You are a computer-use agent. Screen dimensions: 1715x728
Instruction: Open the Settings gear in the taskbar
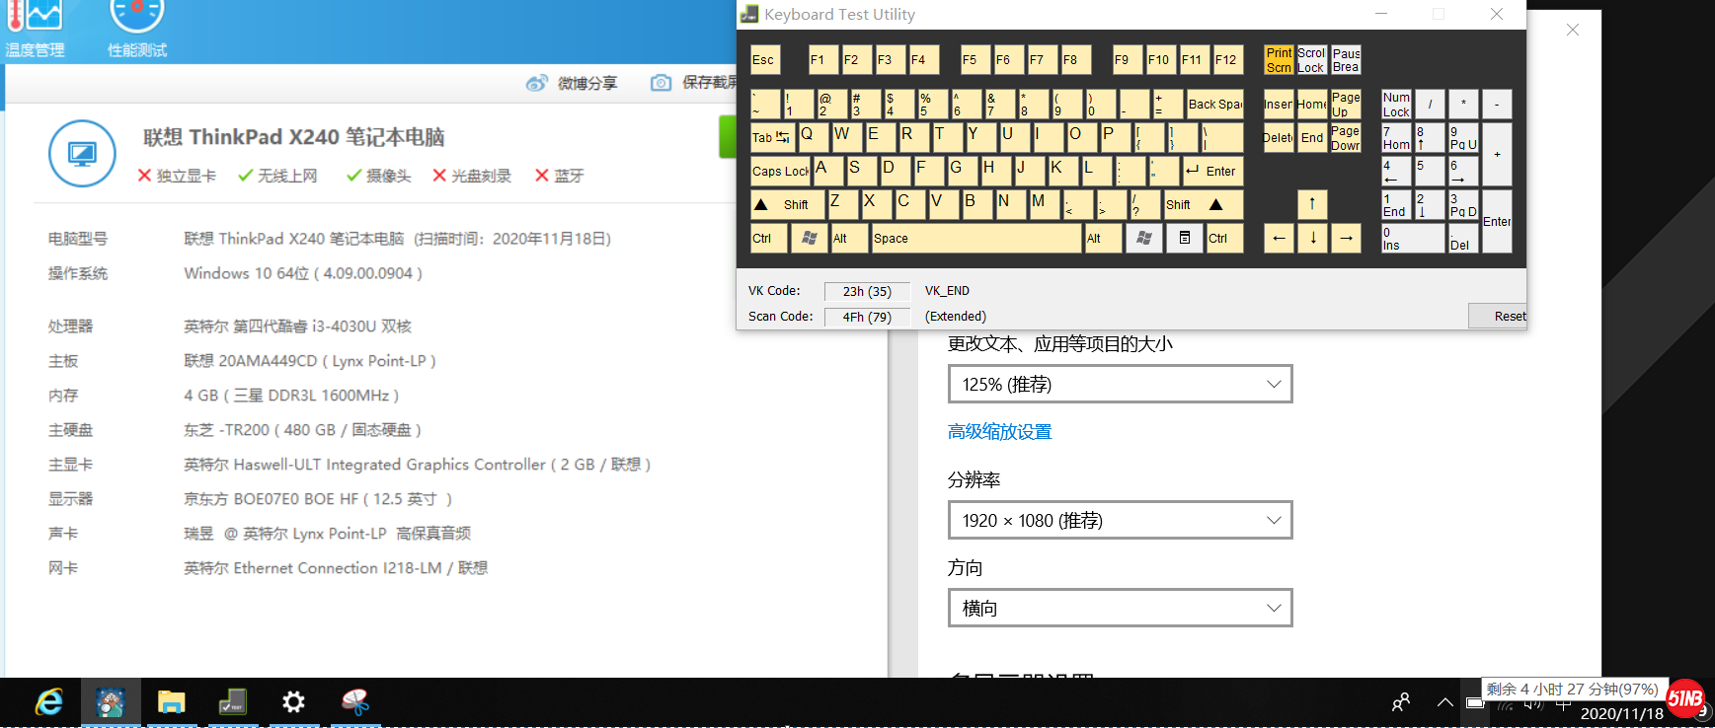pyautogui.click(x=293, y=702)
